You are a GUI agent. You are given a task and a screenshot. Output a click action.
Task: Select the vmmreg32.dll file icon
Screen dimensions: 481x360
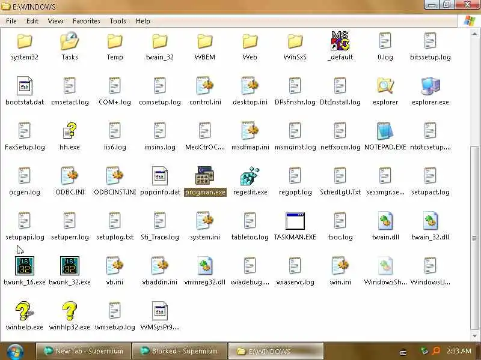point(205,265)
